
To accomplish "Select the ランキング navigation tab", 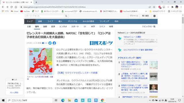I will [104, 21].
